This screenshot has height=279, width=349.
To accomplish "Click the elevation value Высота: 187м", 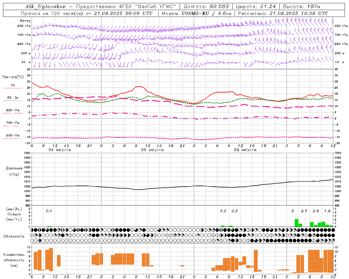I will [302, 7].
